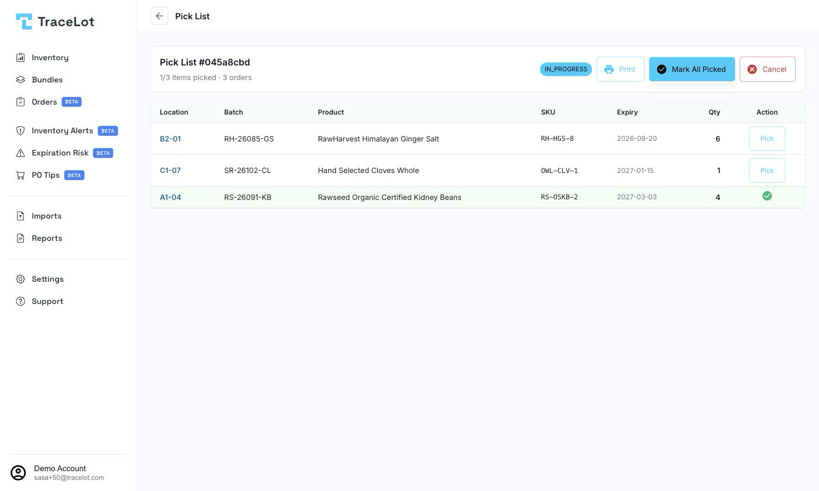Open location link B2-01
Viewport: 819px width, 491px height.
170,139
